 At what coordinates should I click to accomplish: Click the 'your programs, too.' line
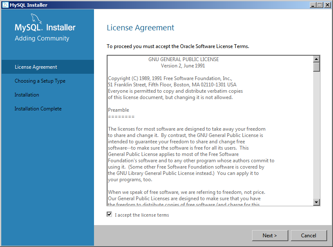click(x=130, y=180)
